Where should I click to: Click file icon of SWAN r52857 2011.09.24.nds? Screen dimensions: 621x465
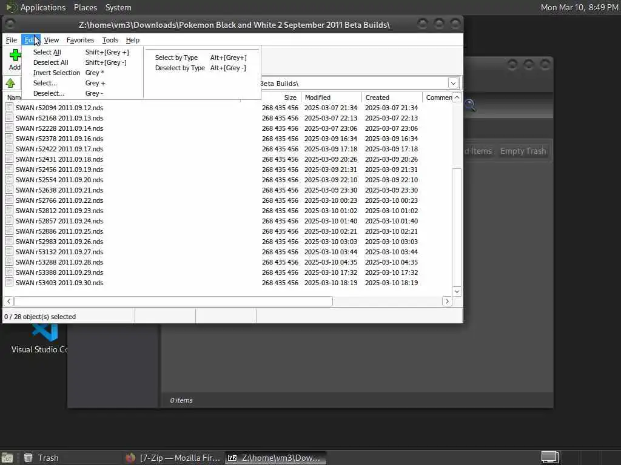(x=9, y=220)
